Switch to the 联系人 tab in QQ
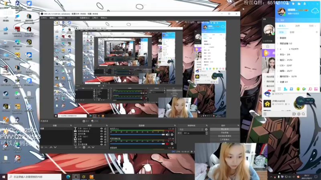 (x=282, y=26)
